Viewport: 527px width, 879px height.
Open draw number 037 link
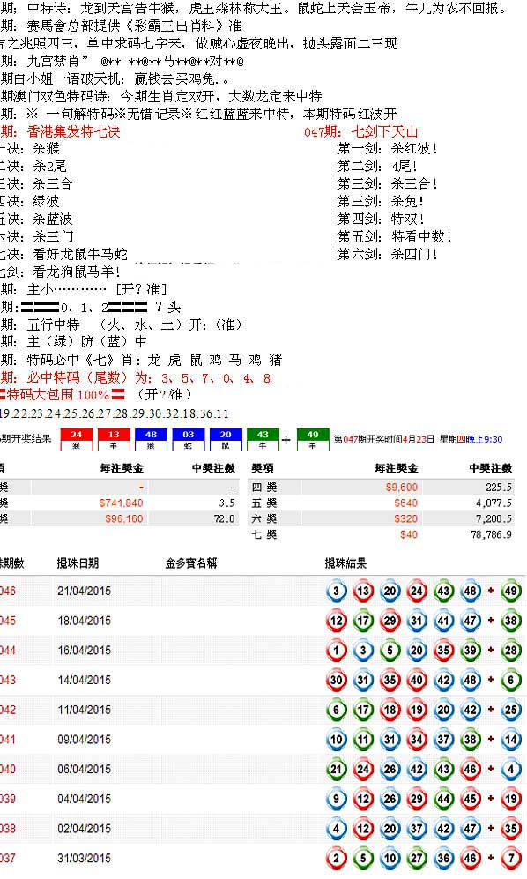(8, 858)
